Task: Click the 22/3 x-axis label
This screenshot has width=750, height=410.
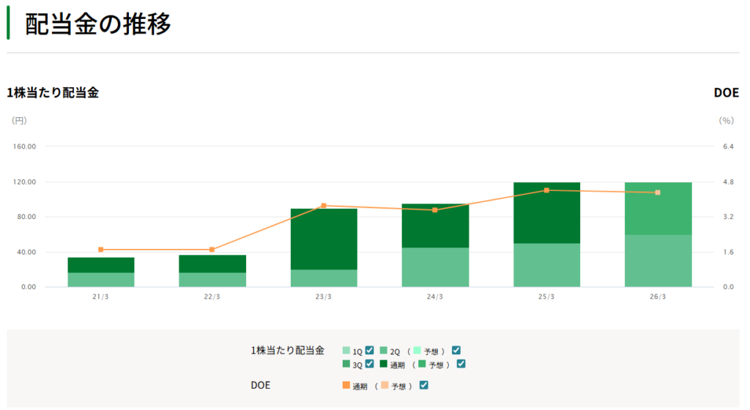Action: click(212, 297)
